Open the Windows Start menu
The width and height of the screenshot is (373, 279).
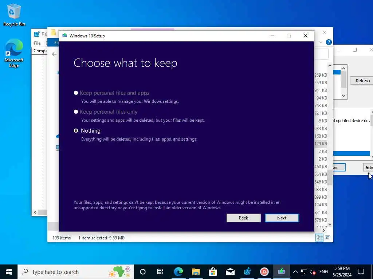pyautogui.click(x=9, y=272)
